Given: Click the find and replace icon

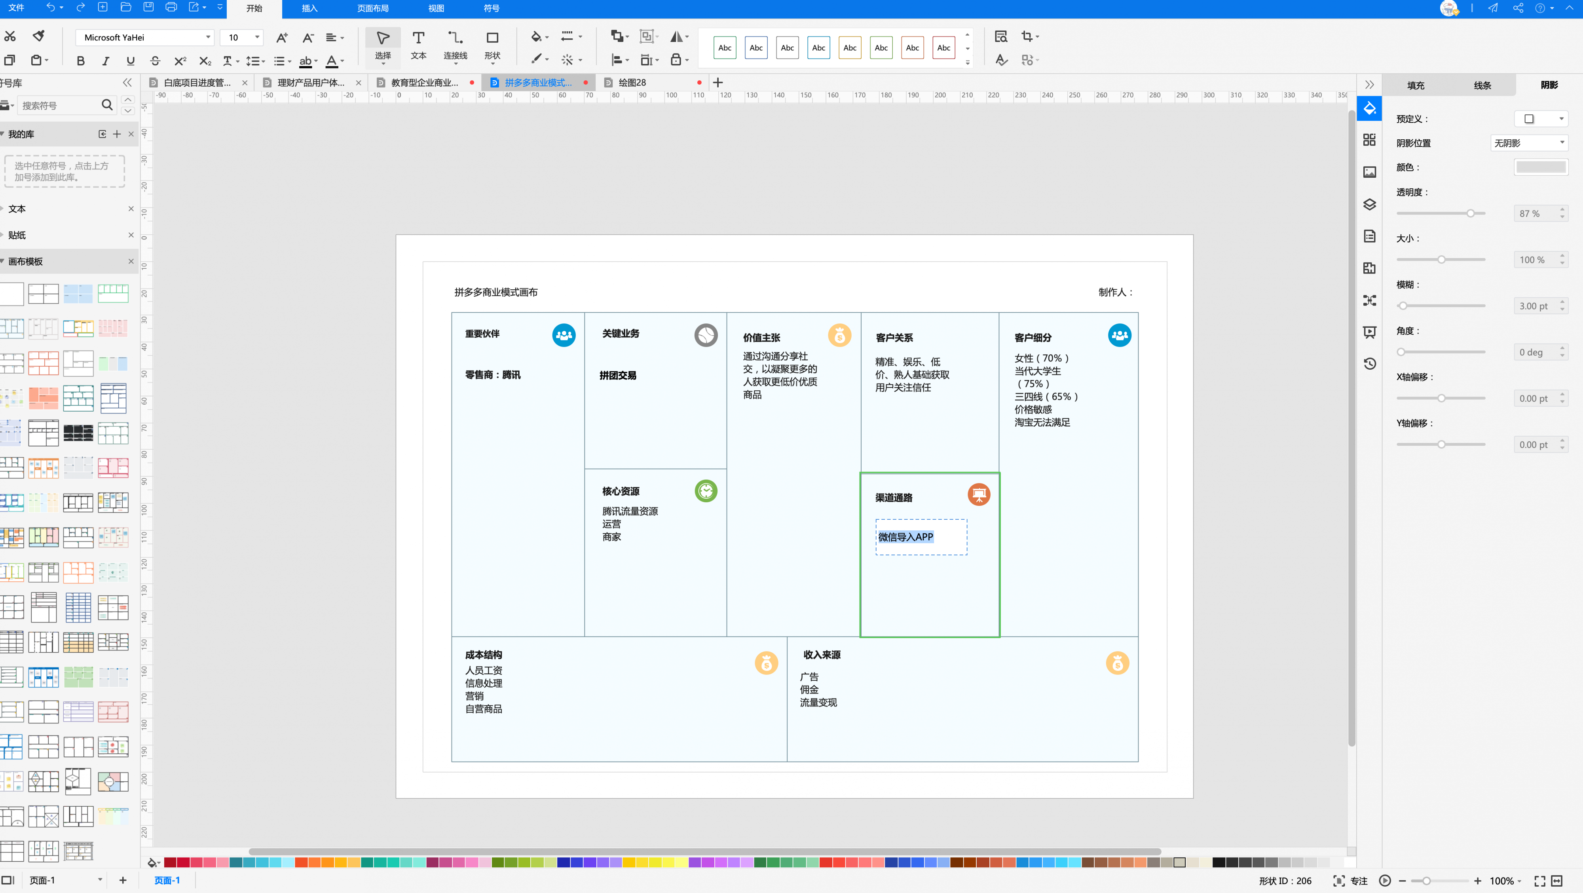Looking at the screenshot, I should pyautogui.click(x=1001, y=36).
